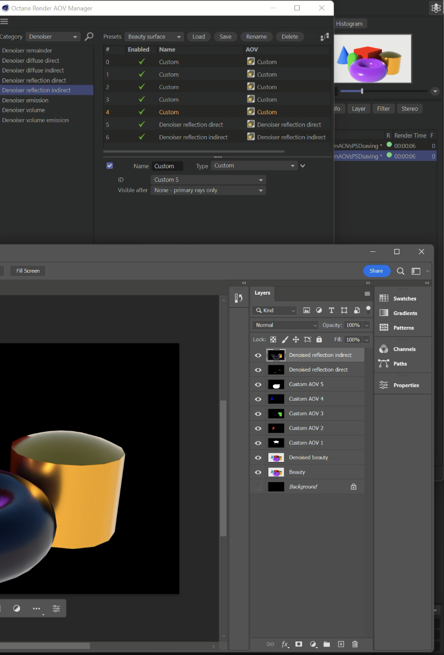Viewport: 444px width, 655px height.
Task: Expand the Normal blend mode dropdown
Action: 286,325
